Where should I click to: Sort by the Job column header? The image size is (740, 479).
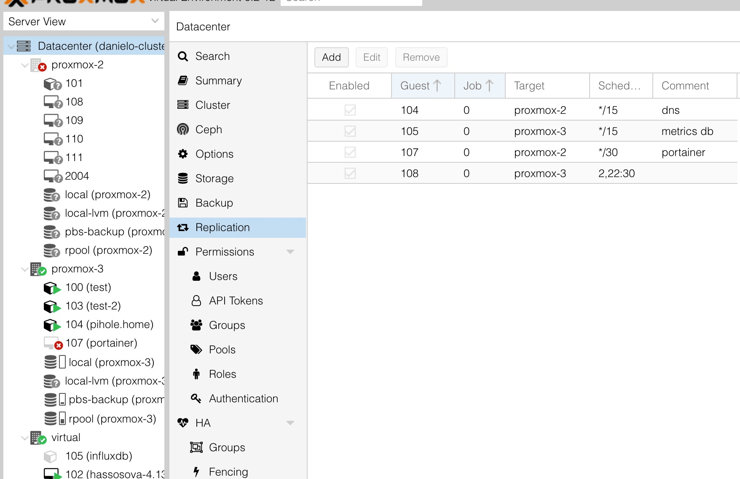[480, 86]
